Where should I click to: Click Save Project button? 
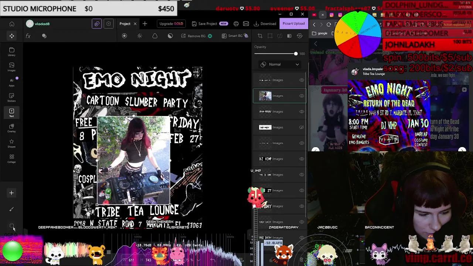click(x=210, y=24)
